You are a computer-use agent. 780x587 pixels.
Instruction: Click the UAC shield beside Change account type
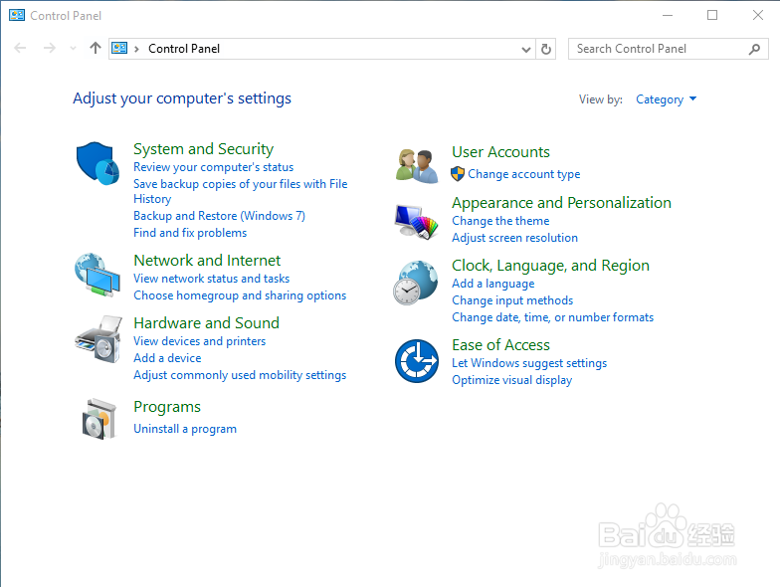458,174
